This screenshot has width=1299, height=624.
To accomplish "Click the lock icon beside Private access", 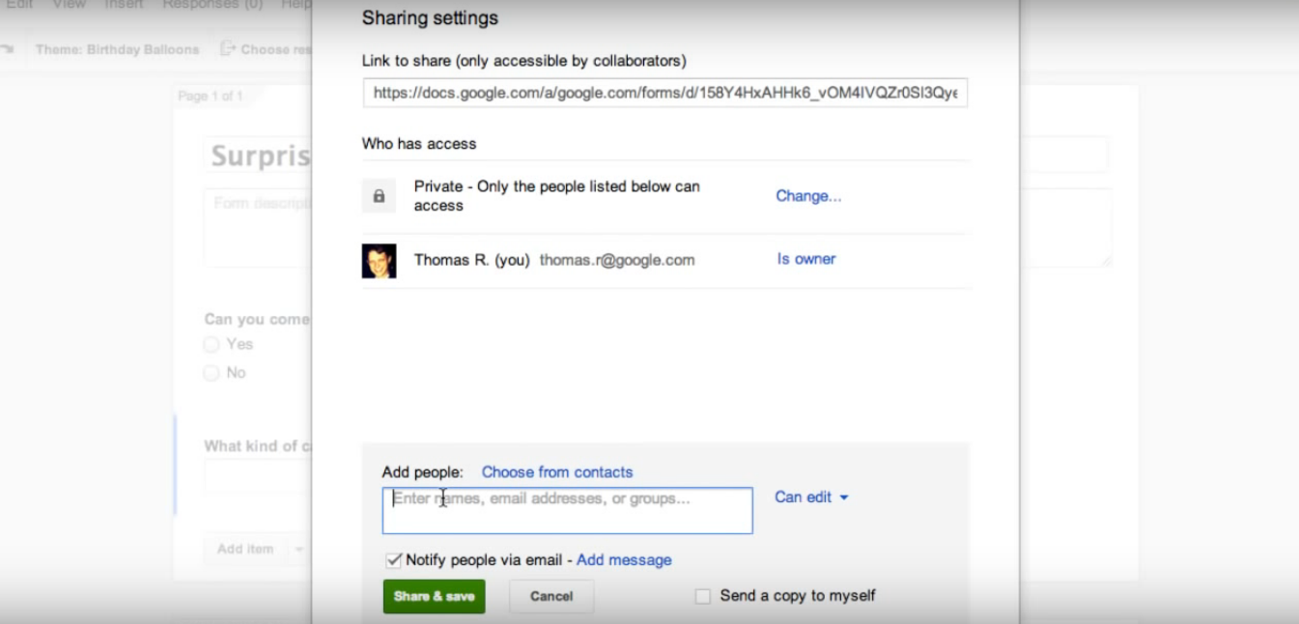I will (379, 195).
